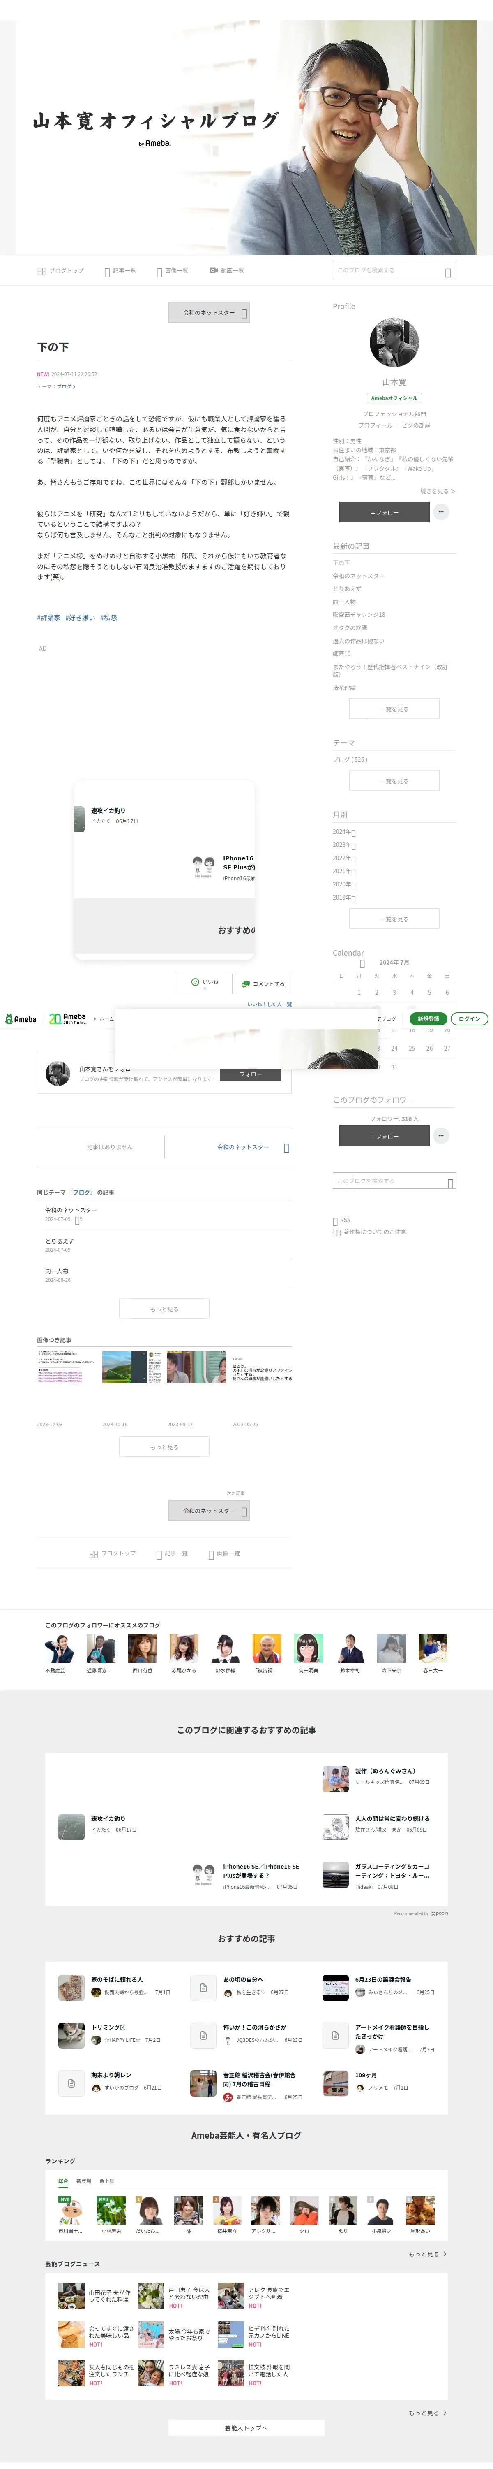493x2469 pixels.
Task: Open 記事一覧 in the top navigation bar
Action: (121, 271)
